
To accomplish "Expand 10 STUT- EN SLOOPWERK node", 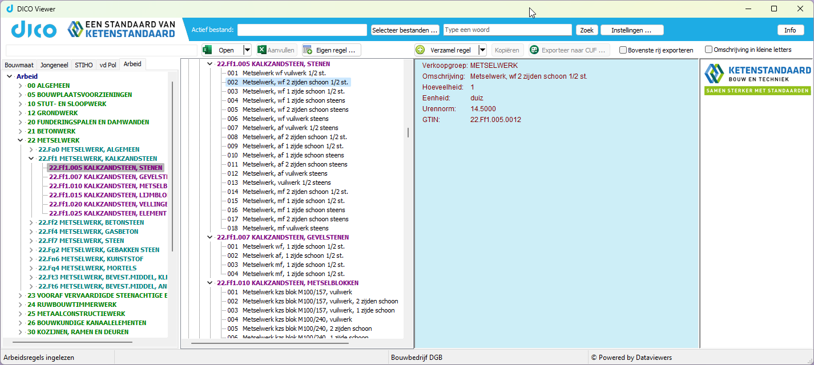I will [21, 104].
